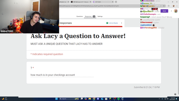Click the help question mark icon

(x=175, y=94)
